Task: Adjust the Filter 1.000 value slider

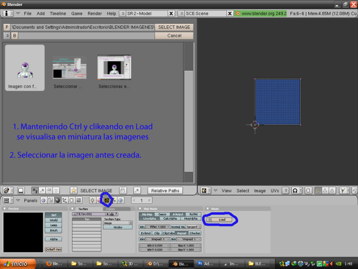Action: click(158, 227)
